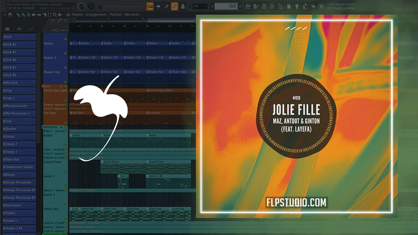This screenshot has height=235, width=418.
Task: Open the Channel rack icon
Action: pyautogui.click(x=264, y=6)
